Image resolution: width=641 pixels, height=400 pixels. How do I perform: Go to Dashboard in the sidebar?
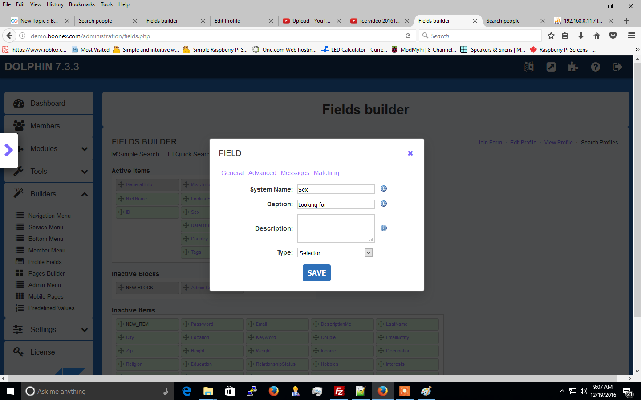tap(49, 103)
